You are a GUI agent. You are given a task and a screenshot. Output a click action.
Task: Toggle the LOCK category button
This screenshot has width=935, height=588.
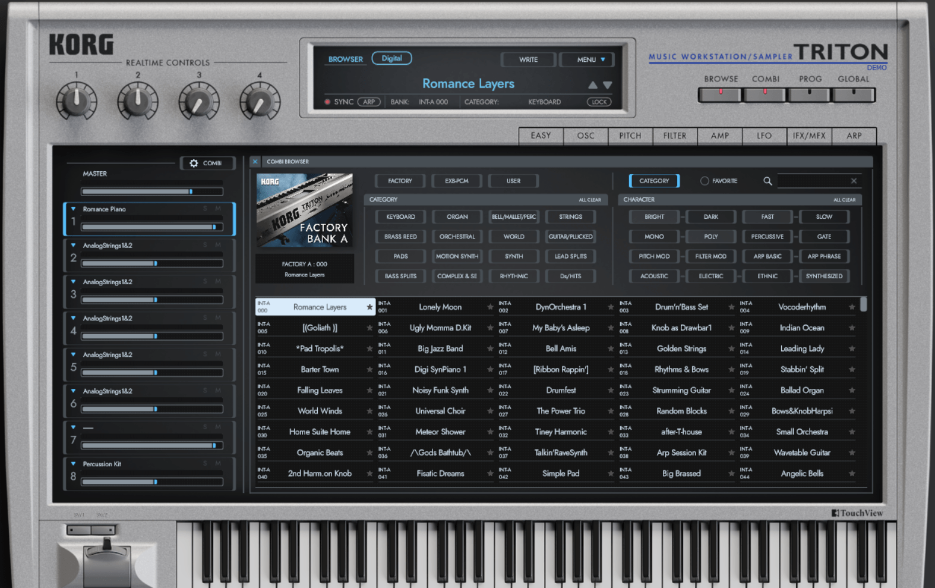click(599, 102)
